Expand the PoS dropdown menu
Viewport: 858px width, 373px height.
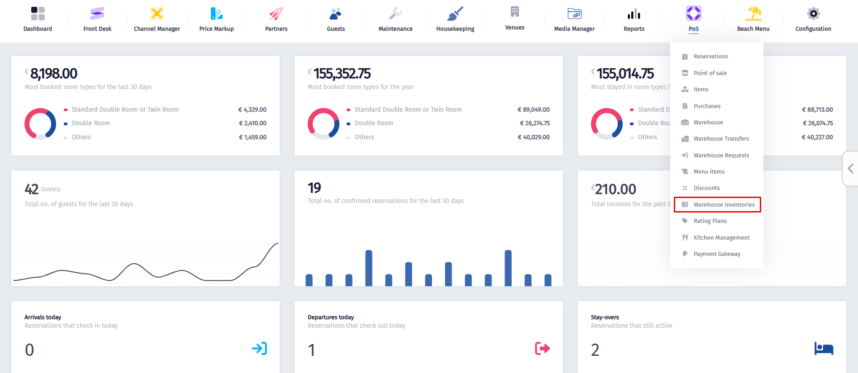click(x=693, y=19)
